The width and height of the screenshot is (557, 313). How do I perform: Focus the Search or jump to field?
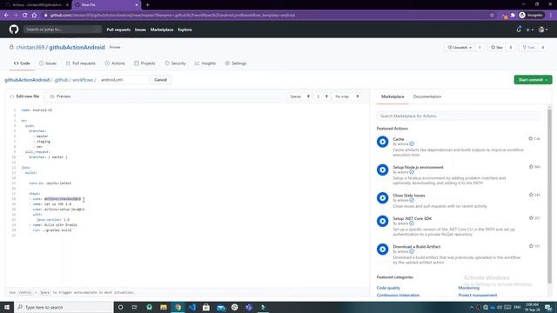point(63,30)
